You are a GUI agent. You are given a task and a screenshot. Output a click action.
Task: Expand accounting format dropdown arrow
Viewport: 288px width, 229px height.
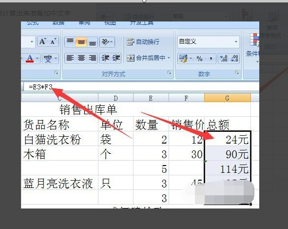click(x=191, y=59)
